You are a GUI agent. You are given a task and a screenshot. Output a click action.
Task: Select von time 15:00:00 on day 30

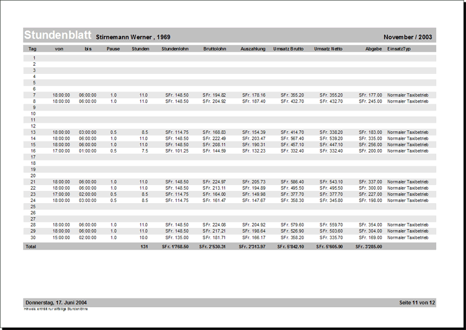[x=61, y=237]
